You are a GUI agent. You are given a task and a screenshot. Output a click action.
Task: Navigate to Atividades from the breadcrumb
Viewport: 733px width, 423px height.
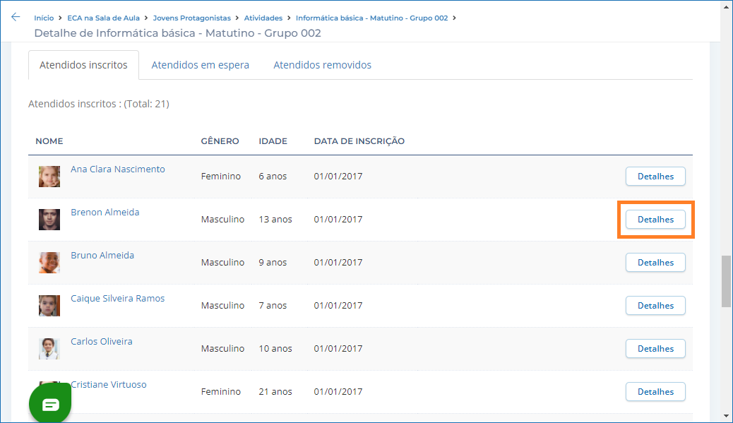(263, 18)
